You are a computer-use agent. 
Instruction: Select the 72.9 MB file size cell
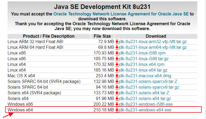106,42
